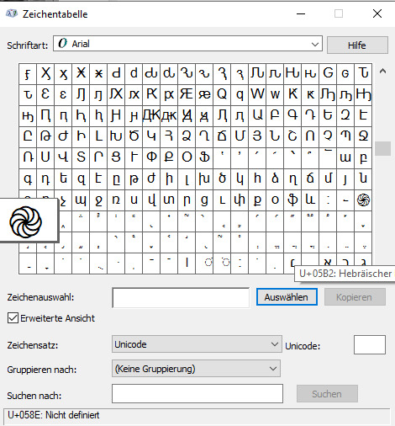Click the scrollbar up arrow of character grid
Image resolution: width=395 pixels, height=426 pixels.
[x=382, y=72]
